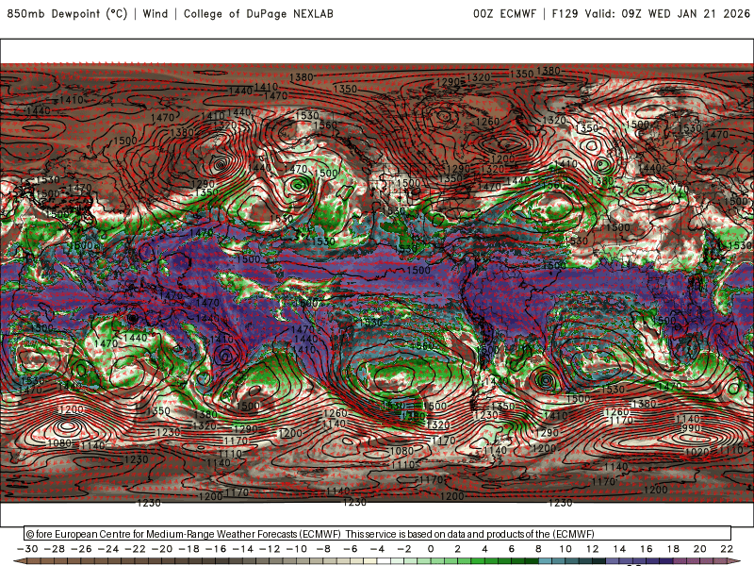Click the '16' value on the color scale

pos(647,549)
